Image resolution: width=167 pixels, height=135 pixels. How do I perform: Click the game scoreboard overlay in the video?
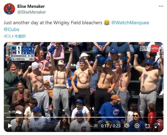tap(23, 53)
